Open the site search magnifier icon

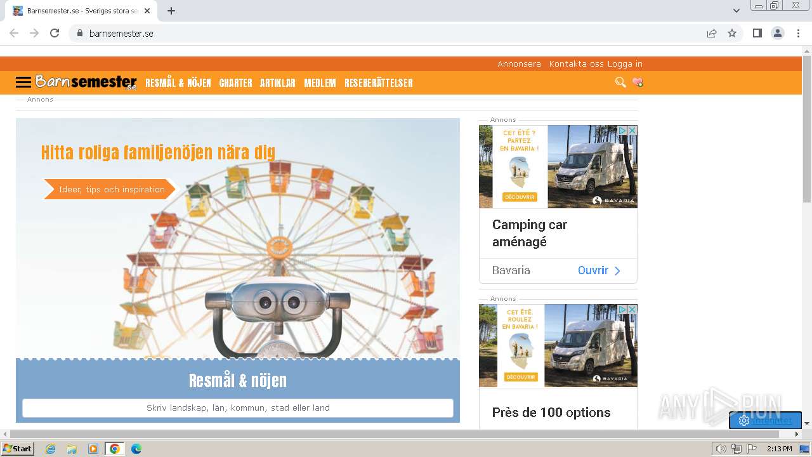pos(620,82)
